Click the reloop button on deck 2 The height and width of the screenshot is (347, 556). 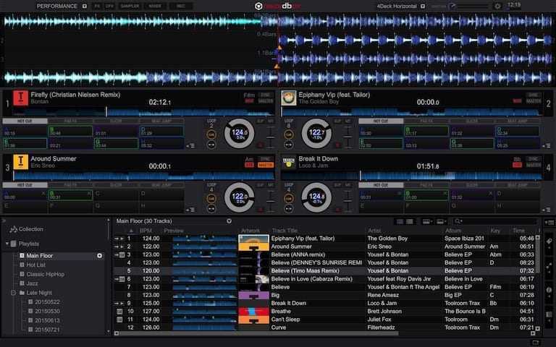(x=289, y=145)
